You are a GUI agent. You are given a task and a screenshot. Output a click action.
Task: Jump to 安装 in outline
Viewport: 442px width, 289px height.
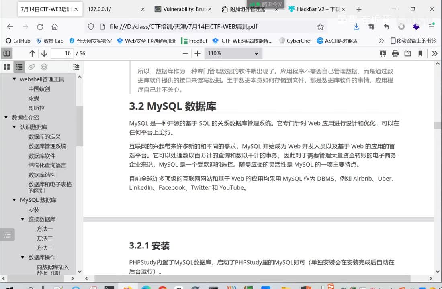[x=33, y=210]
